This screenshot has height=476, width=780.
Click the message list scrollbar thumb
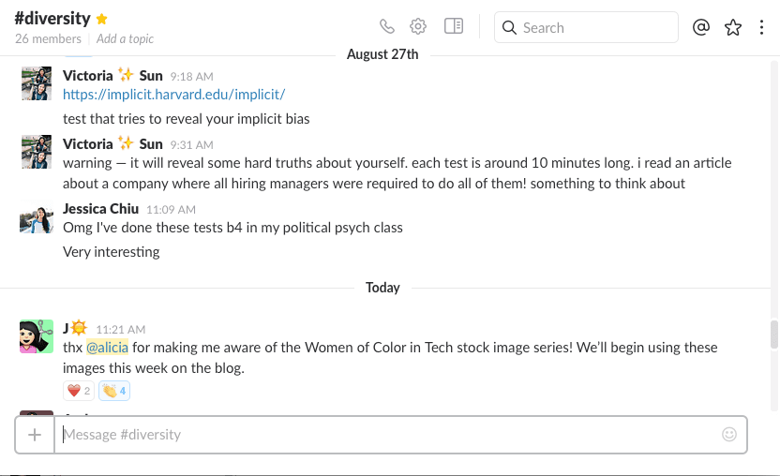[773, 334]
